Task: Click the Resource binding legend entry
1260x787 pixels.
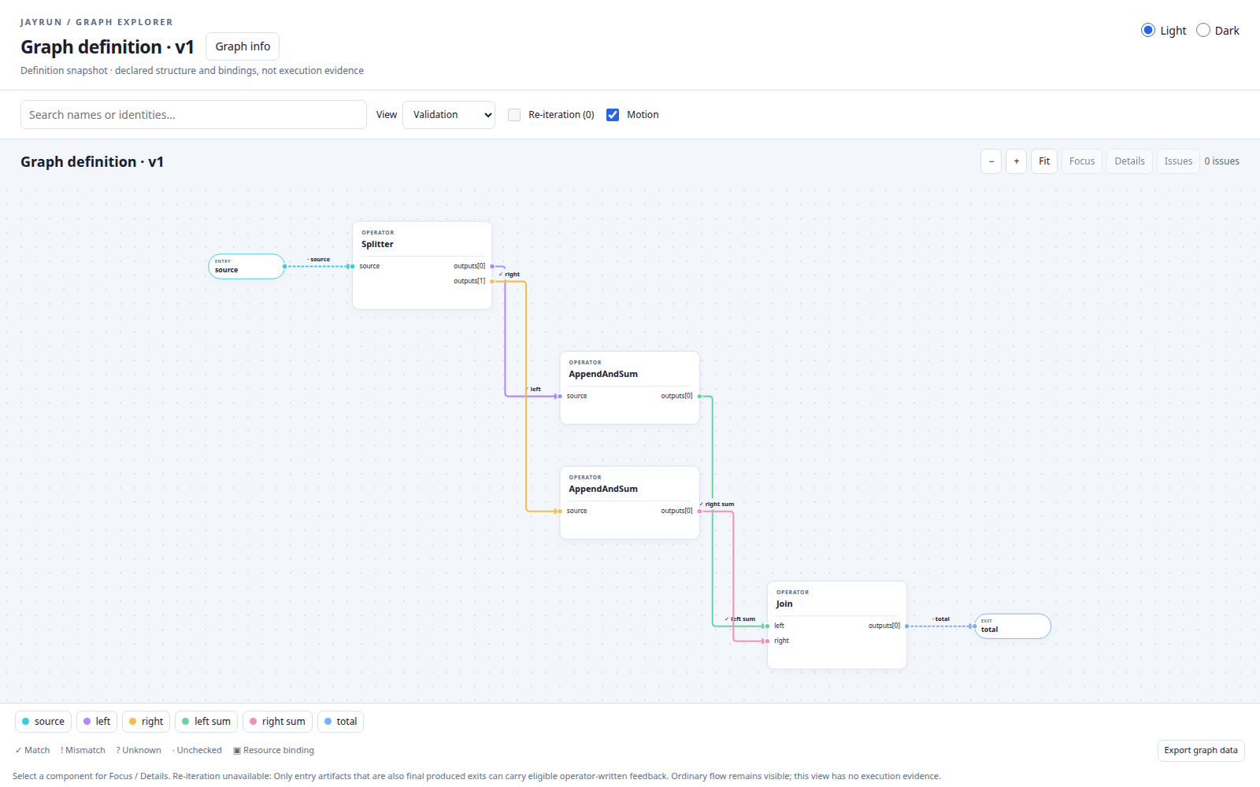Action: point(273,751)
